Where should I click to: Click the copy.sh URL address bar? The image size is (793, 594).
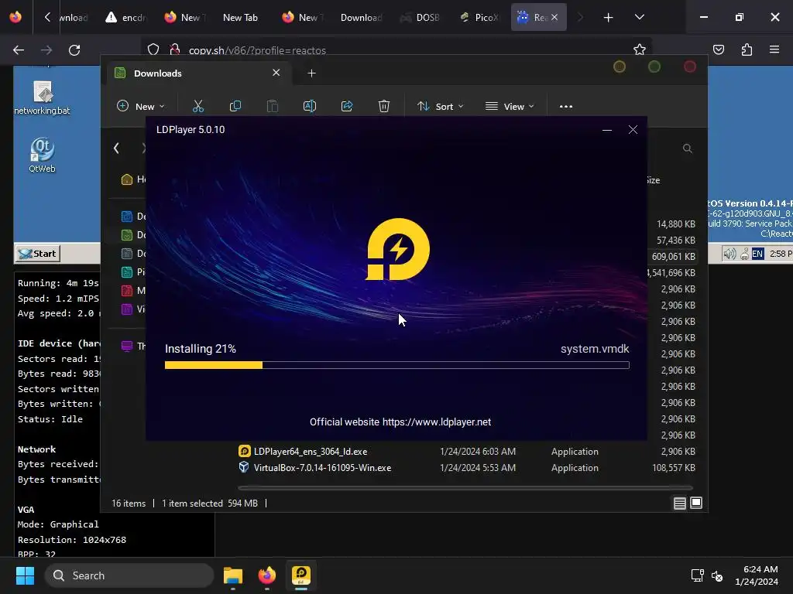[x=397, y=50]
